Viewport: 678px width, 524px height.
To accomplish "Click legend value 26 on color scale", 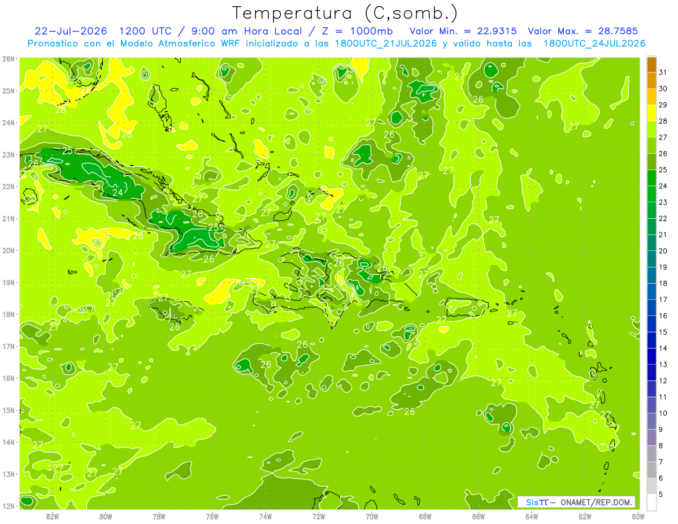I will click(x=663, y=154).
